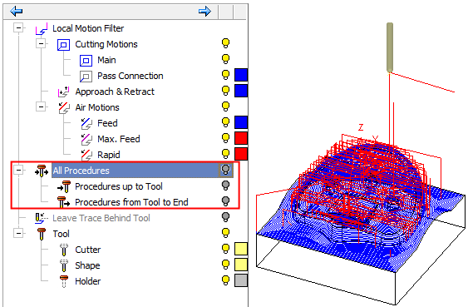Click the Rapid air motion icon
Image resolution: width=468 pixels, height=307 pixels.
pyautogui.click(x=86, y=155)
